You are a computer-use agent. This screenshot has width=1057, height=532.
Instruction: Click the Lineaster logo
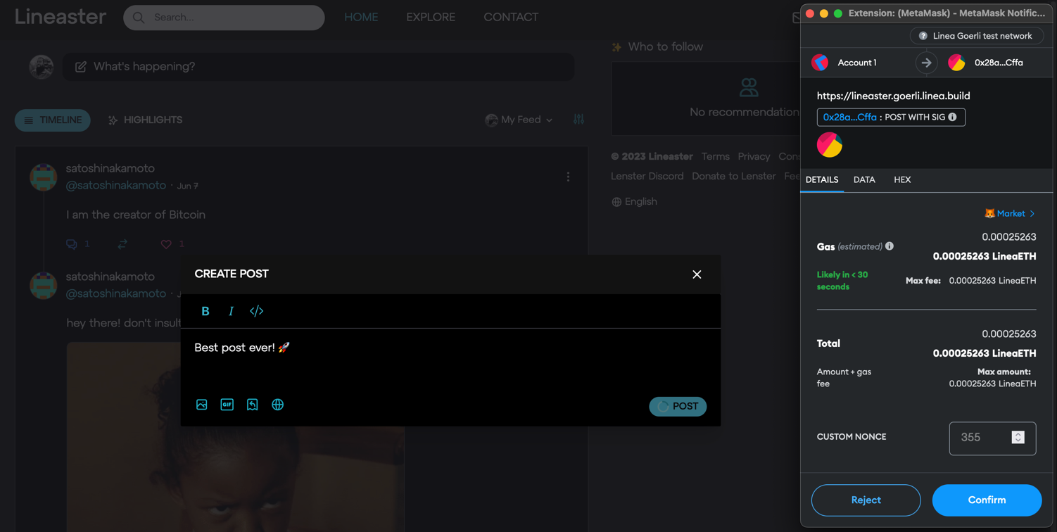(61, 16)
